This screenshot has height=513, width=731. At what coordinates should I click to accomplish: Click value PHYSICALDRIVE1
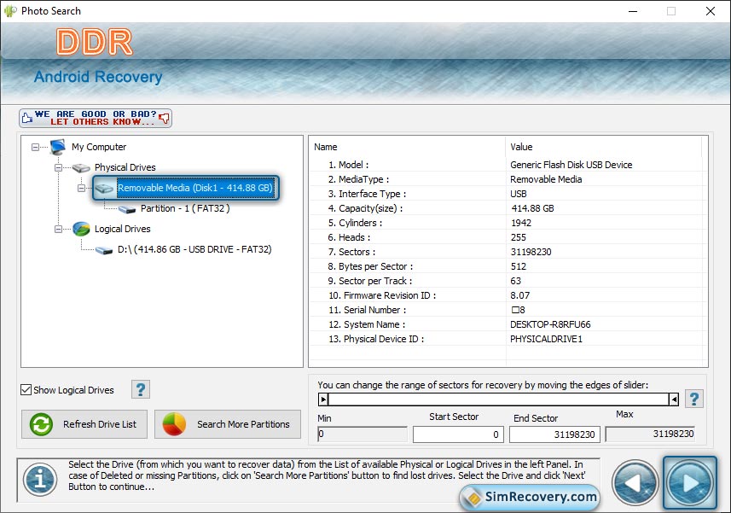(x=546, y=339)
